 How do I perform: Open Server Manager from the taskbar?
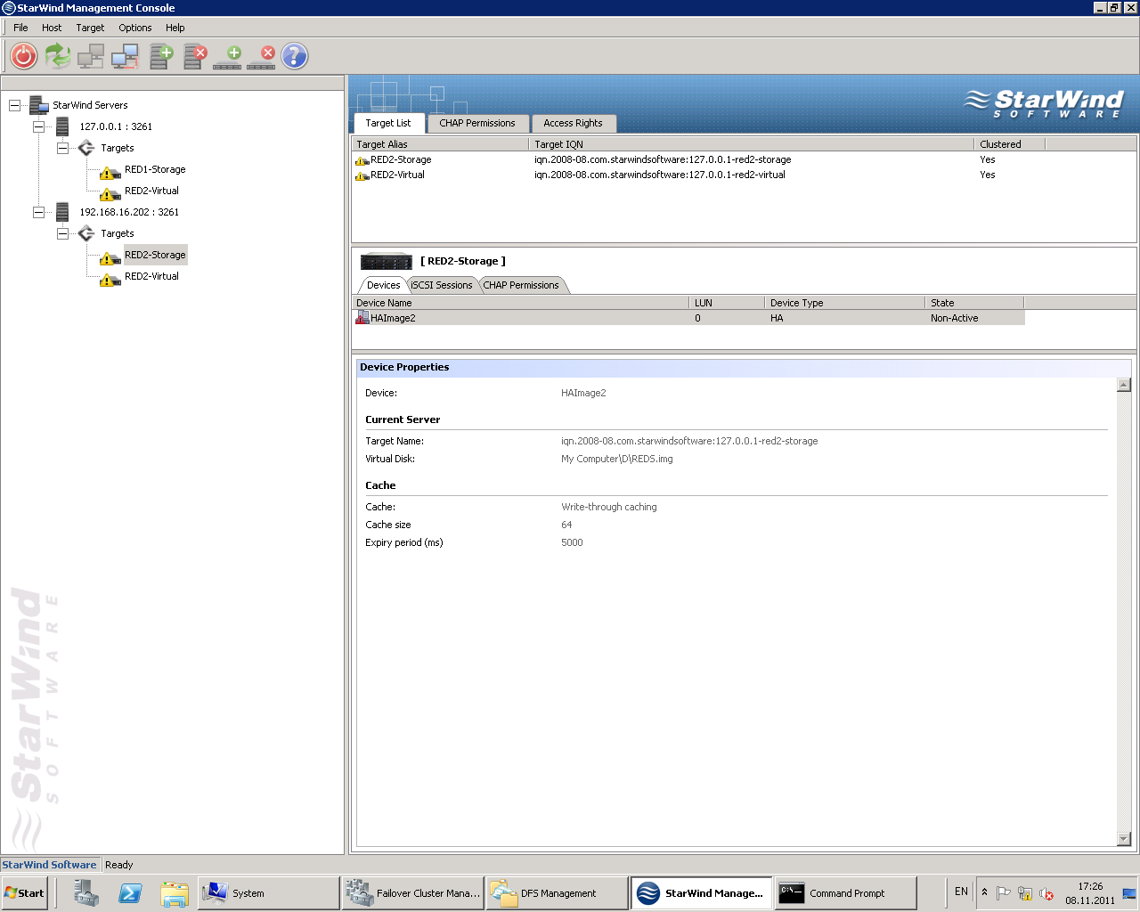point(86,893)
